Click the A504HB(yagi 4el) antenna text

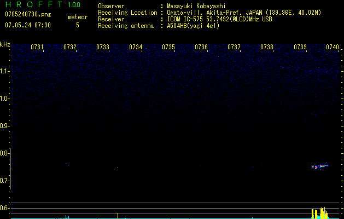[193, 26]
